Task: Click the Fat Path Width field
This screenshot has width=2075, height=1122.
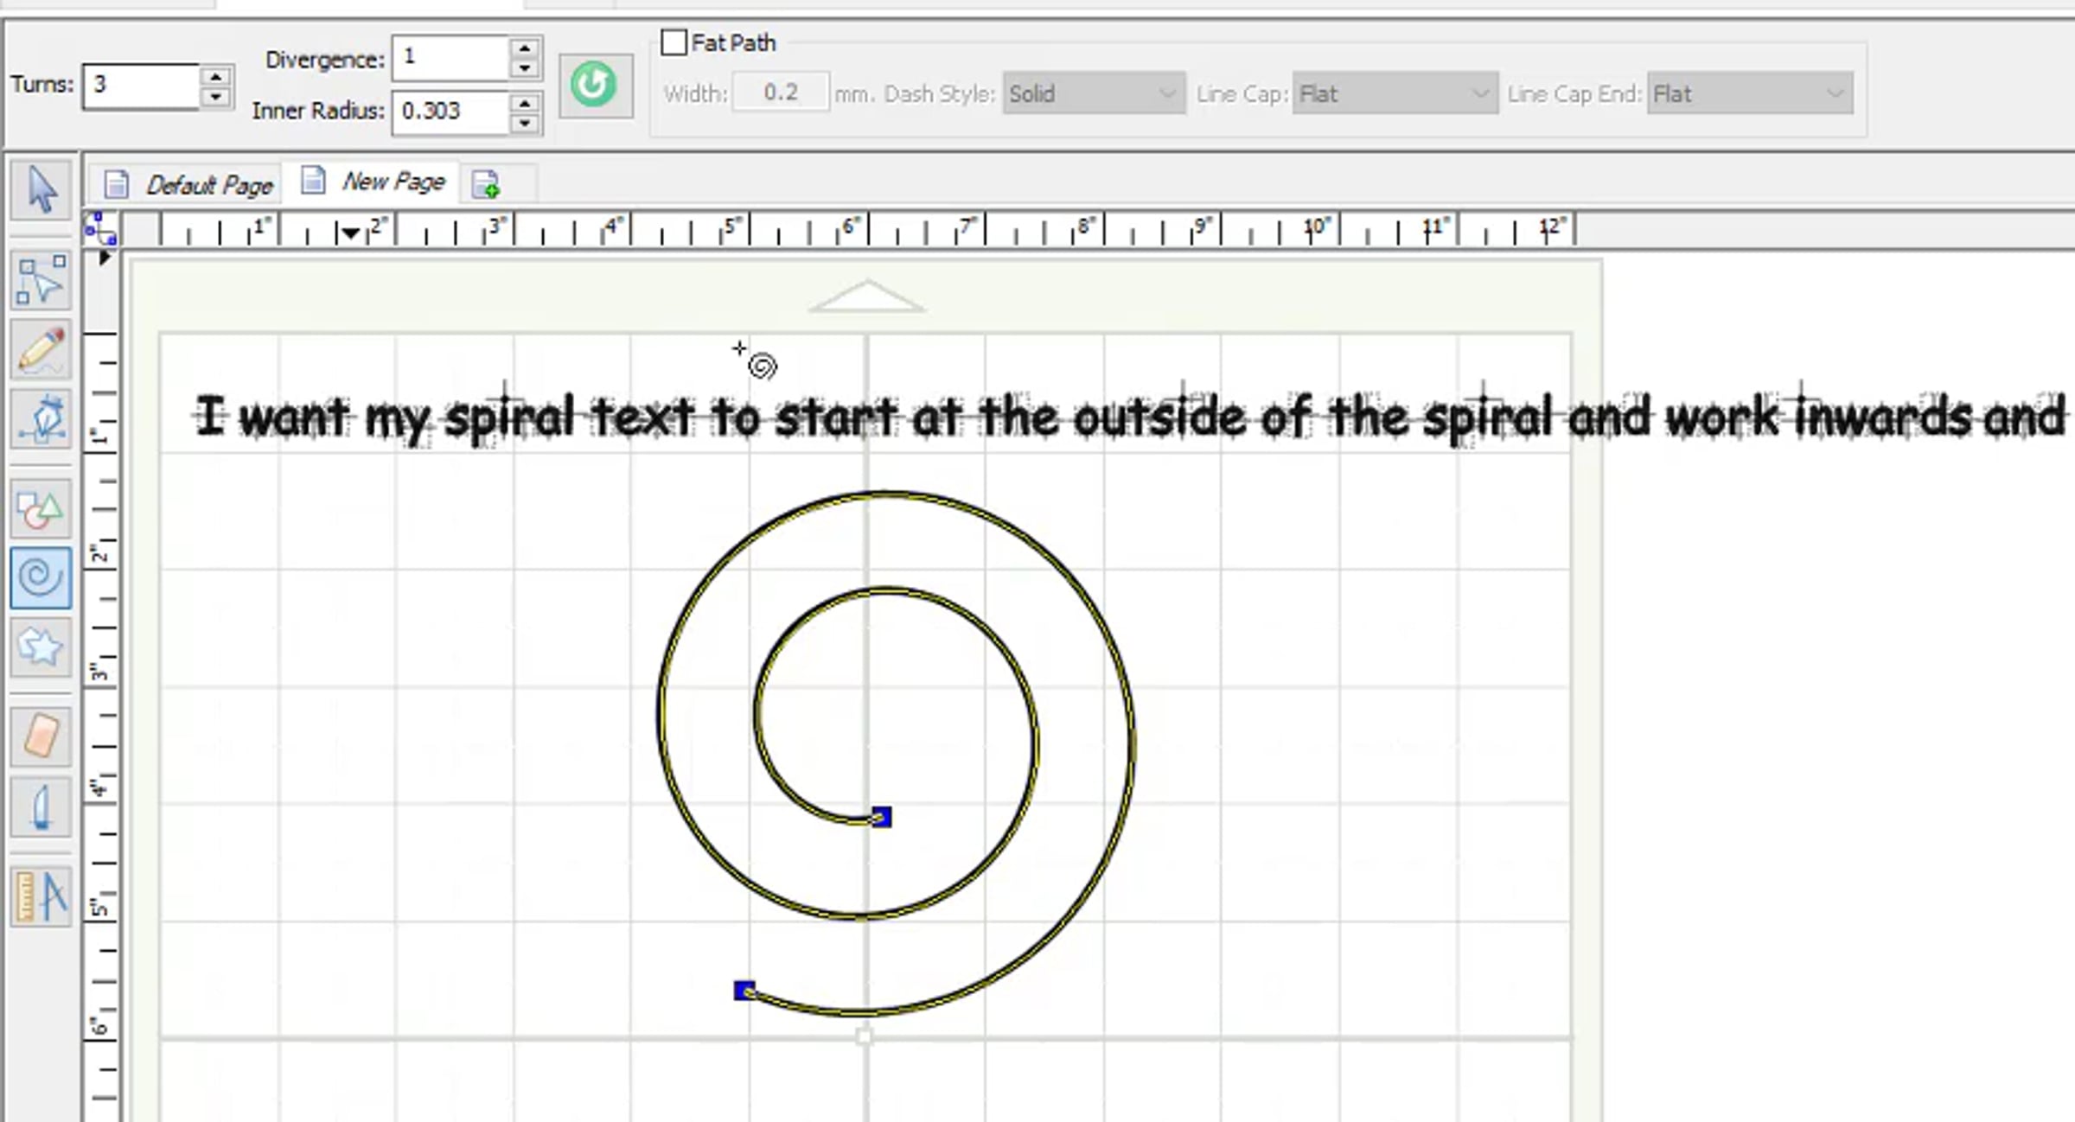Action: pos(781,92)
